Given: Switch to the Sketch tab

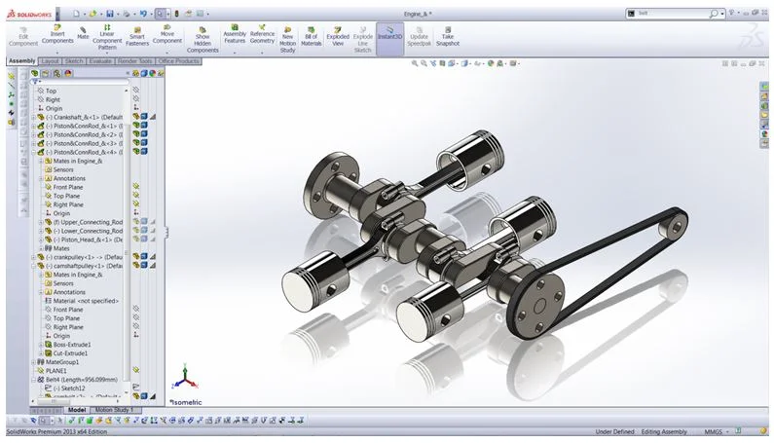Looking at the screenshot, I should pos(74,61).
